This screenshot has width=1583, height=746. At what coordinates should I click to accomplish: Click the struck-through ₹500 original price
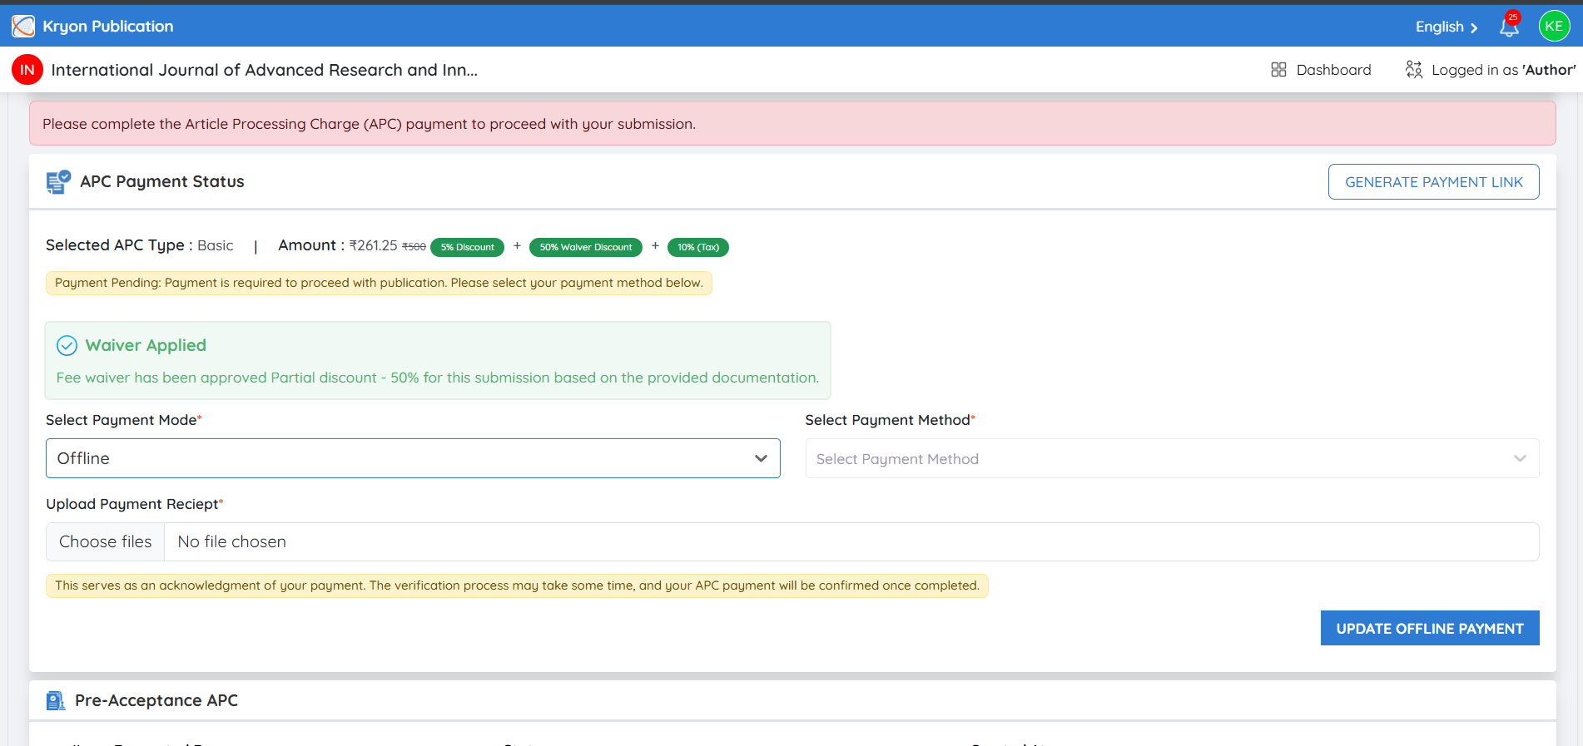coord(414,247)
